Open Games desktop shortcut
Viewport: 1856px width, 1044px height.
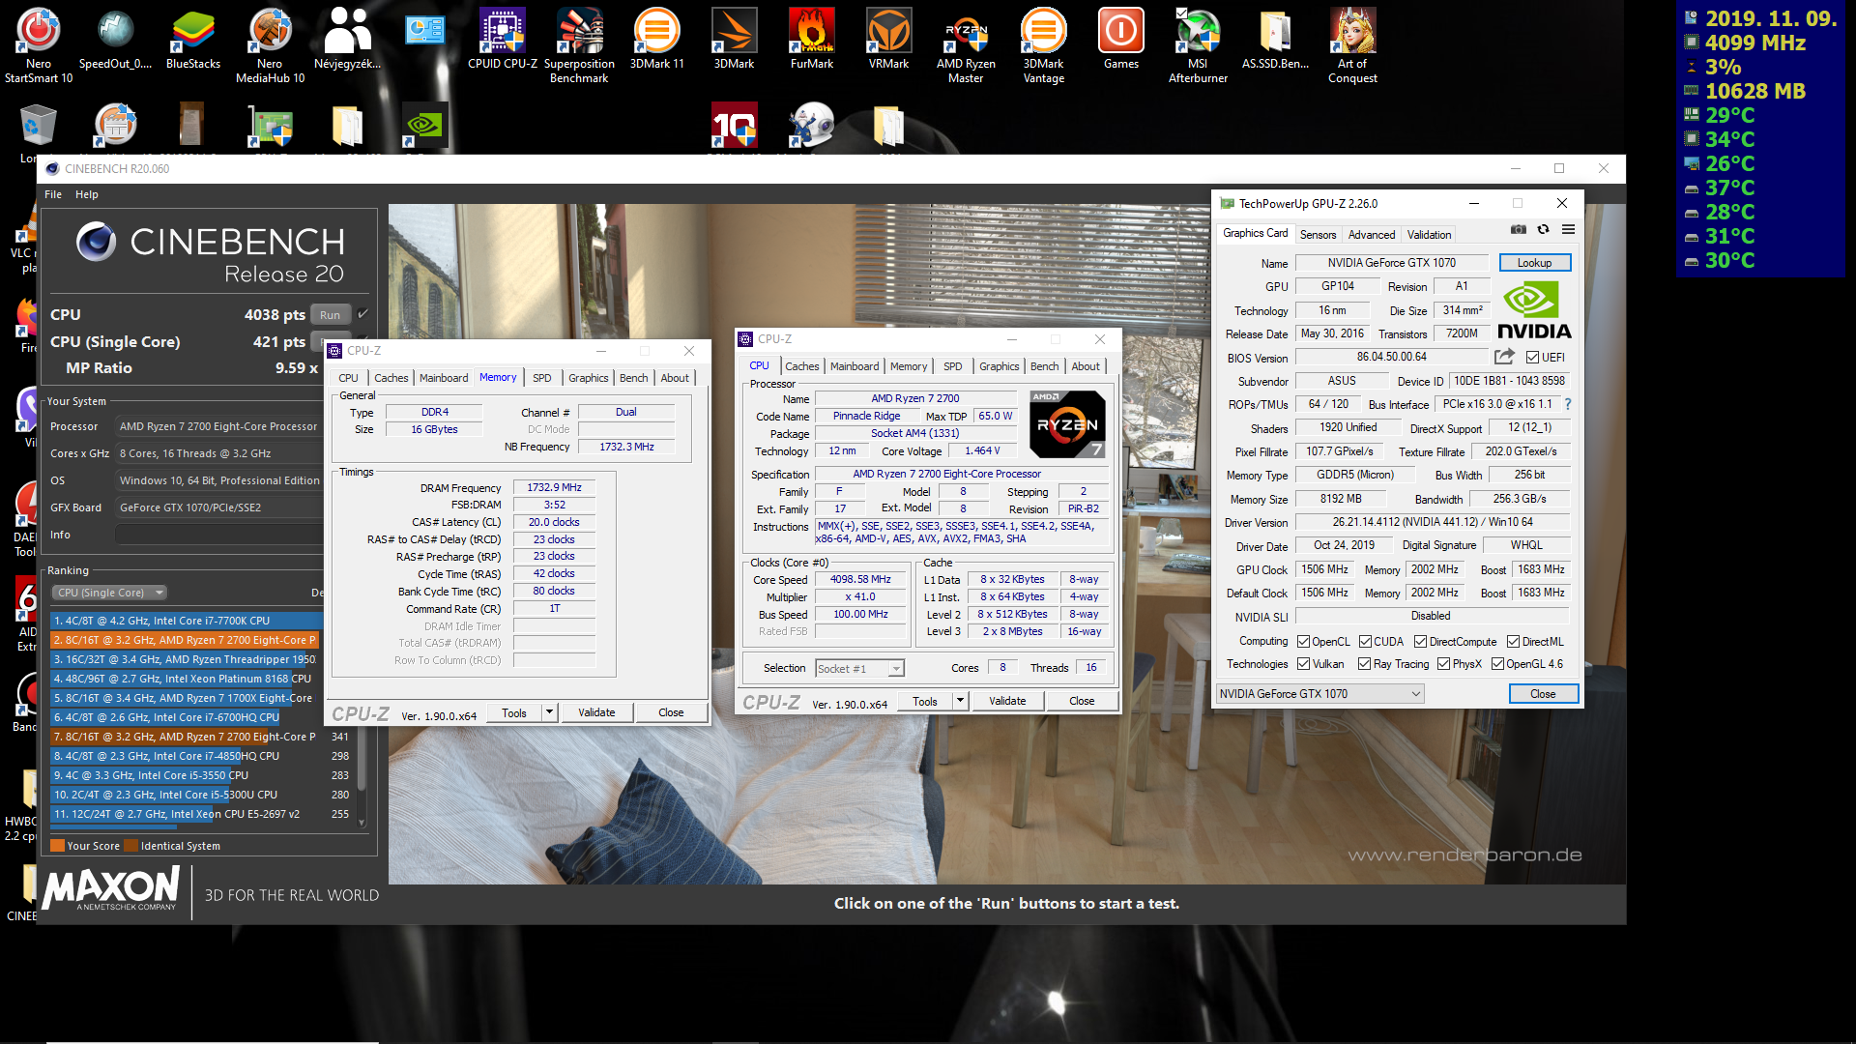pyautogui.click(x=1121, y=39)
